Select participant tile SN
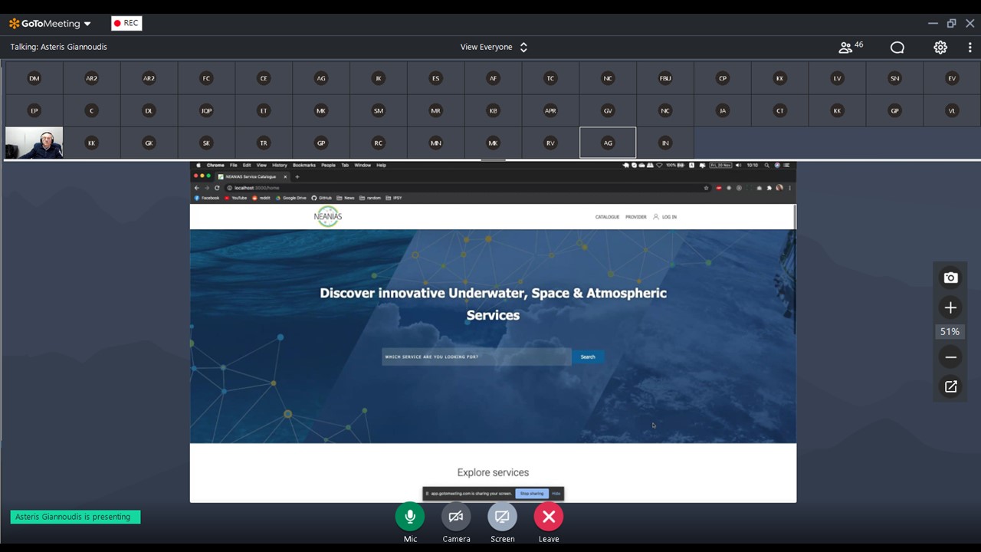 [894, 78]
